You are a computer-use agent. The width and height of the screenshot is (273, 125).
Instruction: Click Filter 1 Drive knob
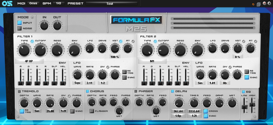[102, 48]
